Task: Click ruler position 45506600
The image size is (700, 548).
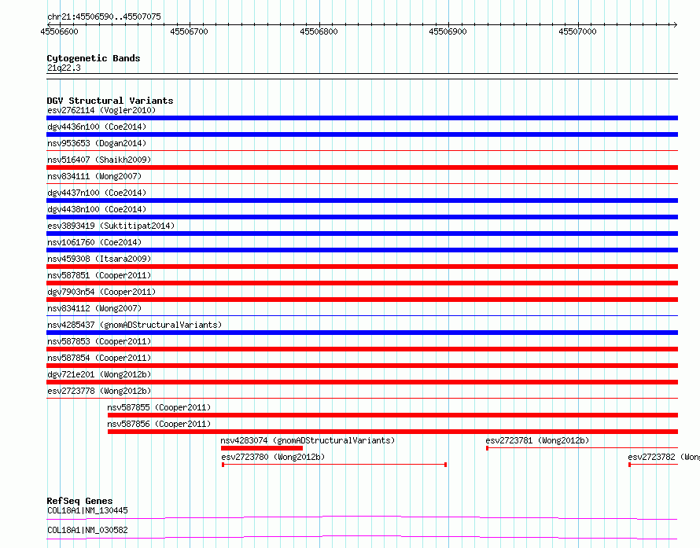Action: click(x=59, y=31)
